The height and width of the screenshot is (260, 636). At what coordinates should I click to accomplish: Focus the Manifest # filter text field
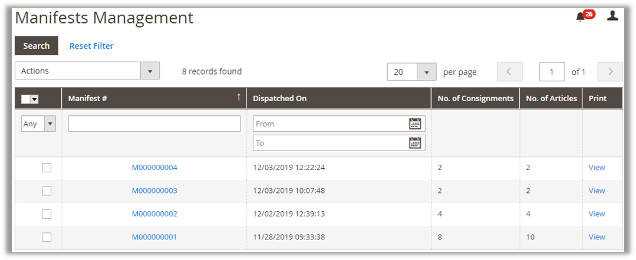[x=154, y=124]
